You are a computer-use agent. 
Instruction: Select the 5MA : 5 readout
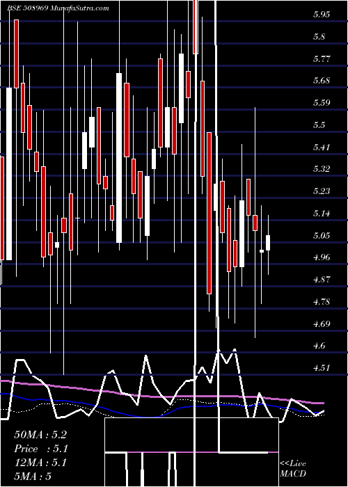tap(33, 477)
